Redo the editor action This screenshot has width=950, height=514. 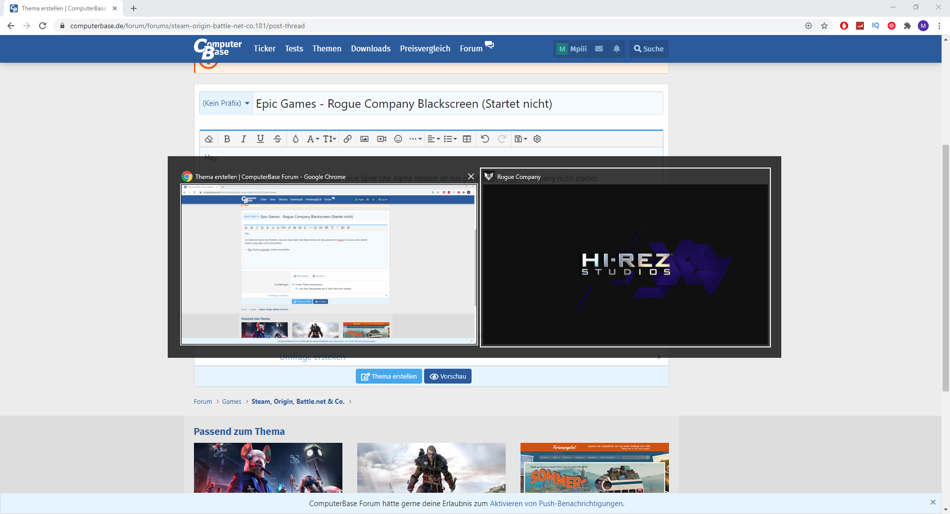pos(502,139)
